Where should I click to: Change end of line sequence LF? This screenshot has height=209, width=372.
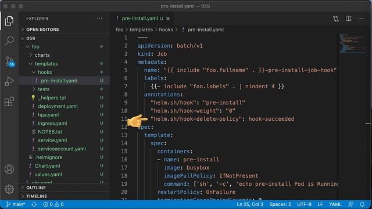point(320,204)
